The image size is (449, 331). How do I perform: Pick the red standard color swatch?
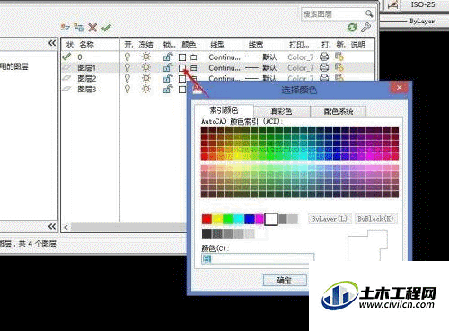207,219
